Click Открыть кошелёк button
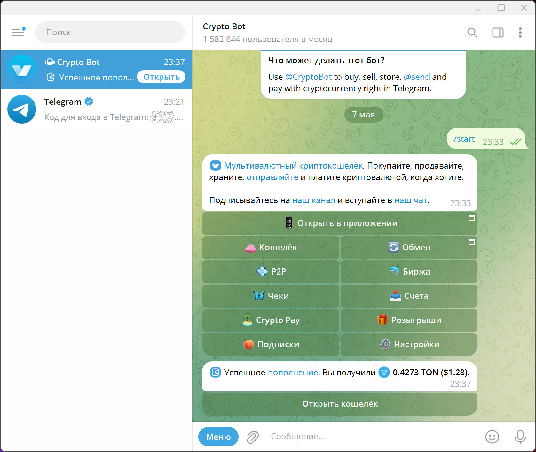The image size is (536, 452). click(340, 404)
